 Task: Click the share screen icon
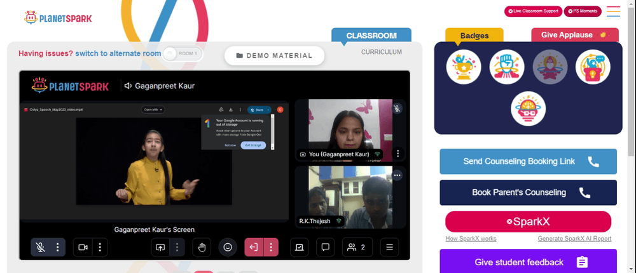[160, 247]
